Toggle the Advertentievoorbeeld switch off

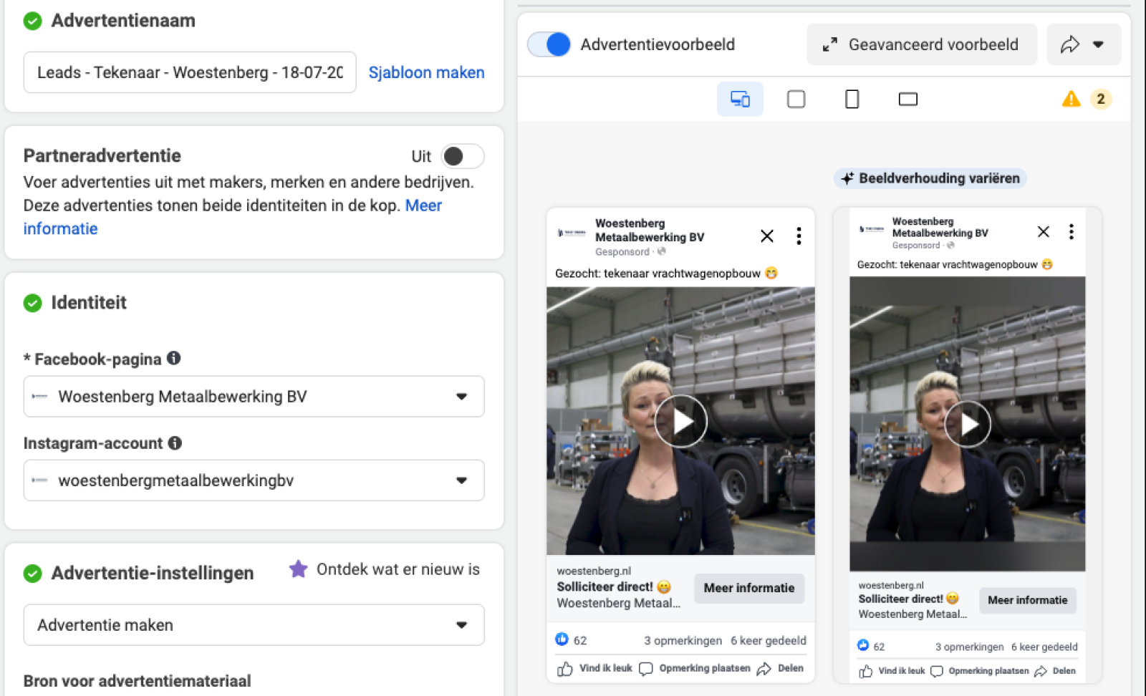[x=549, y=44]
